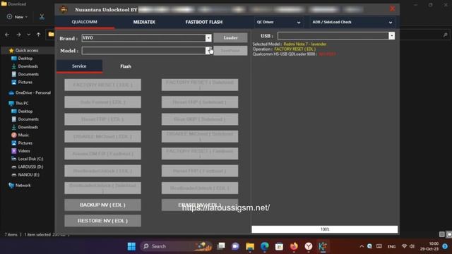Click FACTORY RESET ( EDL ) button
This screenshot has height=254, width=452.
click(x=102, y=85)
